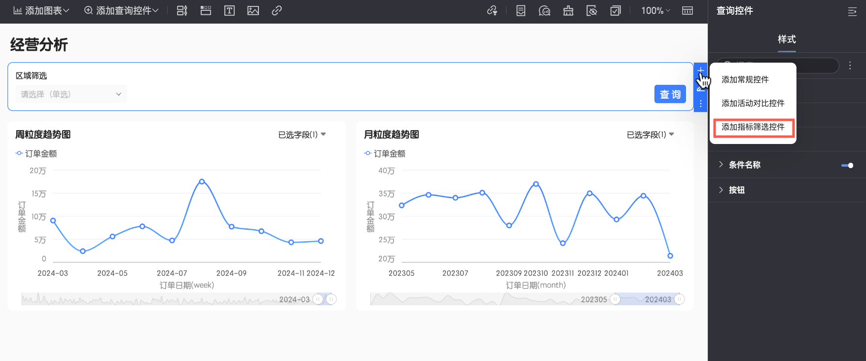Choose 添加常规控件 from the menu
This screenshot has width=866, height=361.
pos(745,79)
